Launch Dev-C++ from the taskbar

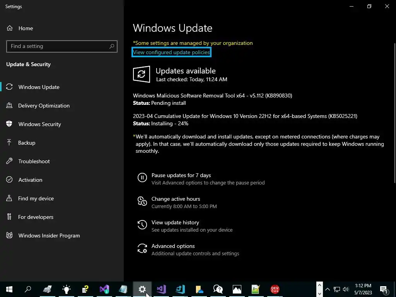(x=275, y=289)
